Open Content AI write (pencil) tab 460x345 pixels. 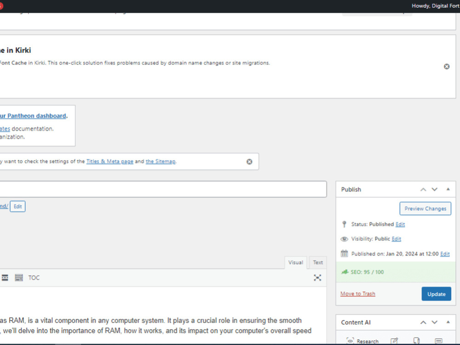[x=394, y=341]
